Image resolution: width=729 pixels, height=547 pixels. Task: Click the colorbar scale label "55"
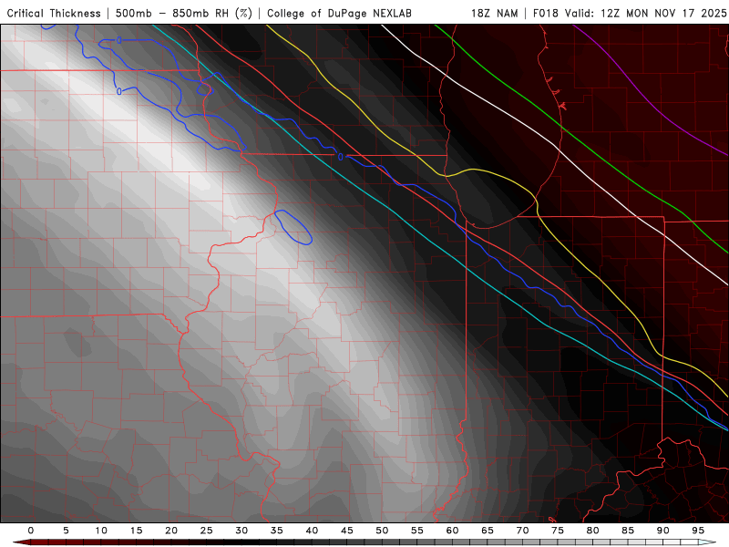coord(417,531)
